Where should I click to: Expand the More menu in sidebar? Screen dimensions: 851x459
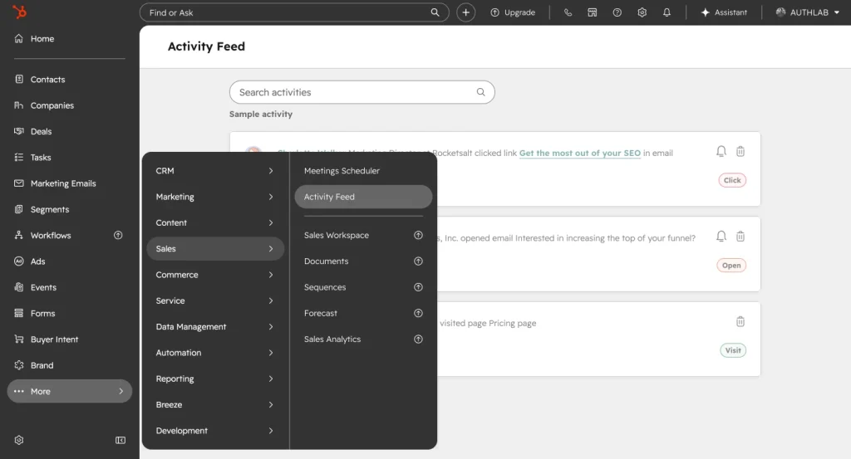pos(70,391)
